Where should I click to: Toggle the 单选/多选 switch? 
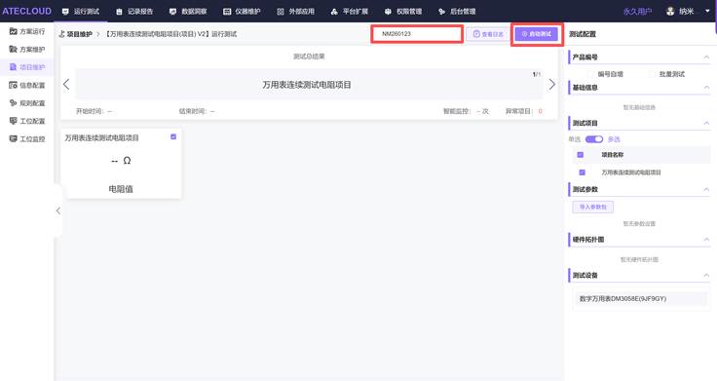tap(594, 139)
